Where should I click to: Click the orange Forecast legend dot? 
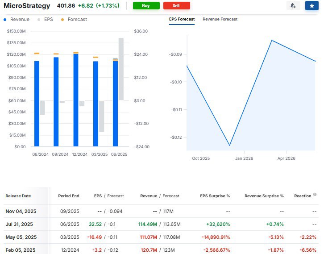coord(62,20)
